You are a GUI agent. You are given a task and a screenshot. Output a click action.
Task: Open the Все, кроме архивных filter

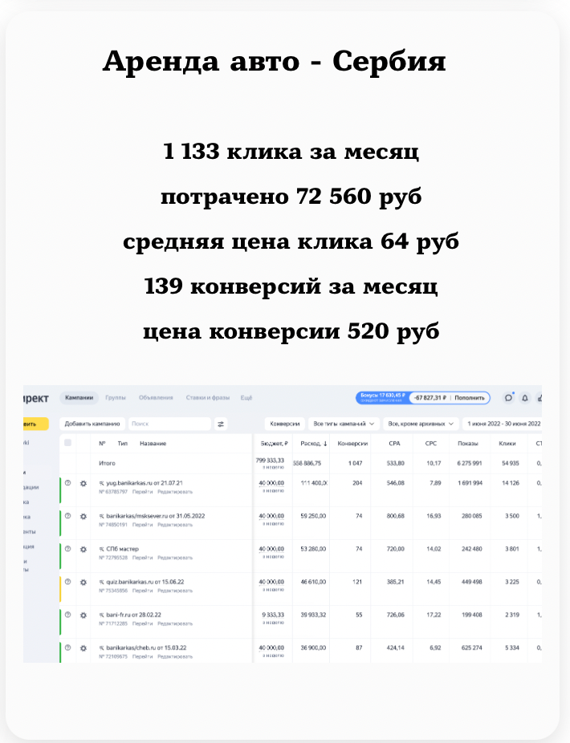tap(421, 424)
